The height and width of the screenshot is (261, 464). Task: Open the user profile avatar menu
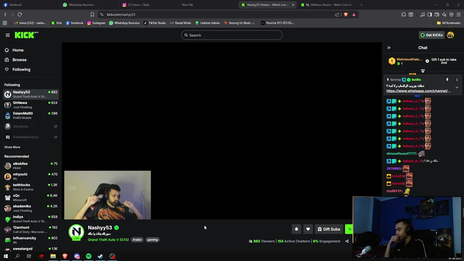tap(451, 35)
